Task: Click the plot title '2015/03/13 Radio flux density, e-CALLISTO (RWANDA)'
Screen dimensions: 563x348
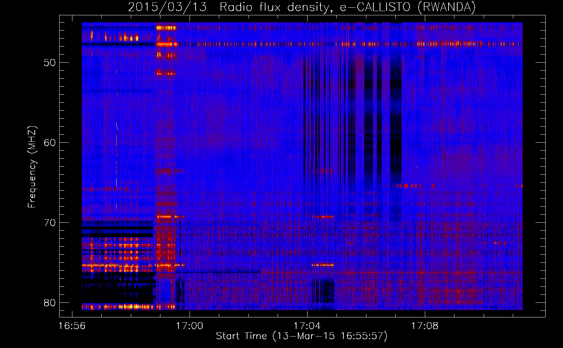Action: 302,7
